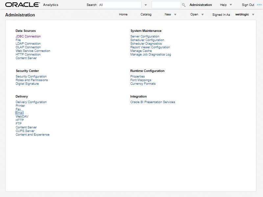The image size is (263, 197).
Task: Expand the weblogic user dropdown
Action: (x=253, y=14)
